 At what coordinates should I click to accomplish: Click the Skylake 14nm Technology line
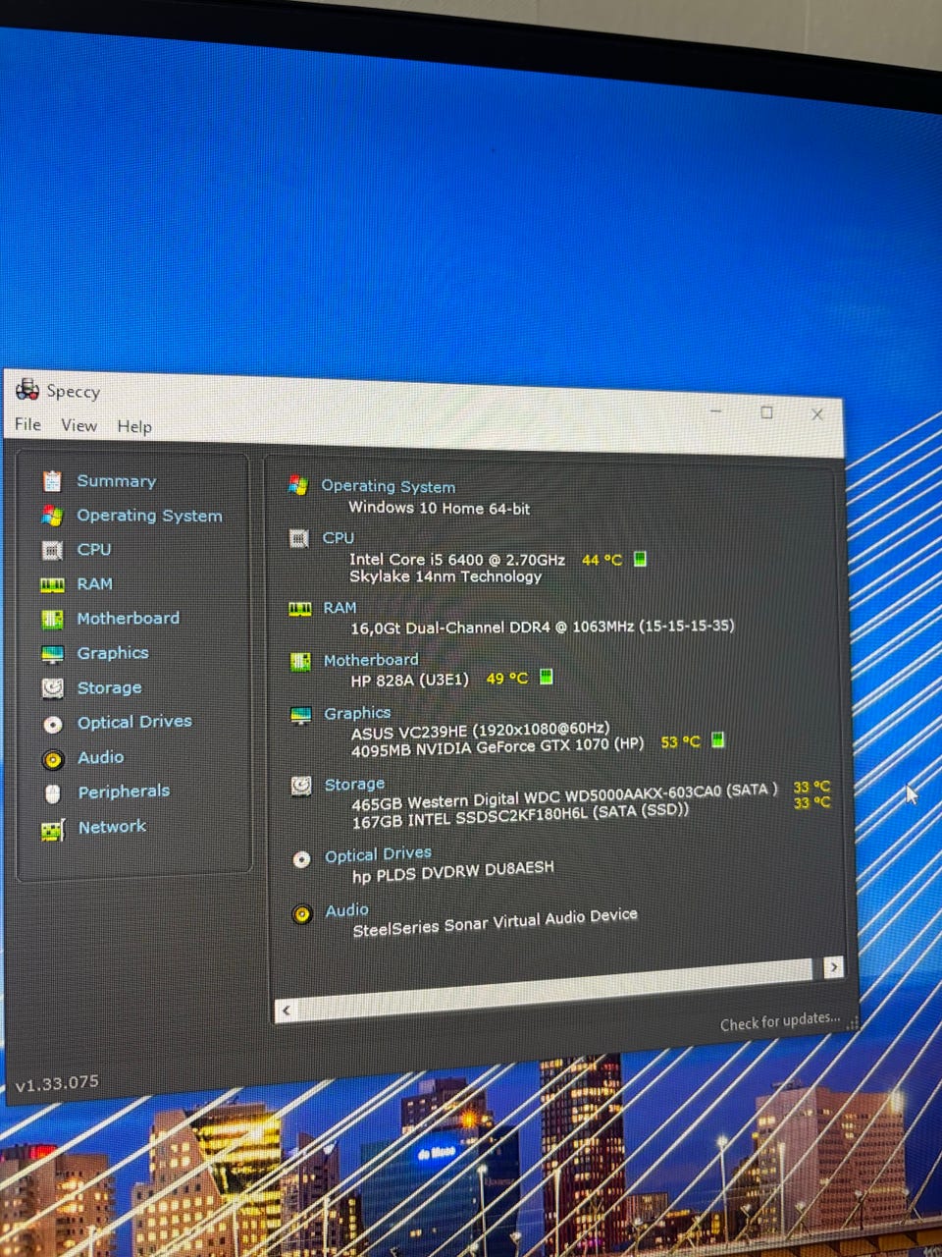[445, 576]
